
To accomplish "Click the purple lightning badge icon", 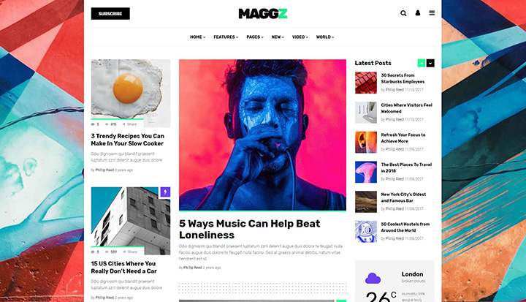I will [165, 192].
